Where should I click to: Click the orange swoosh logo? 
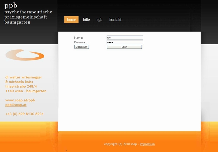(x=25, y=55)
